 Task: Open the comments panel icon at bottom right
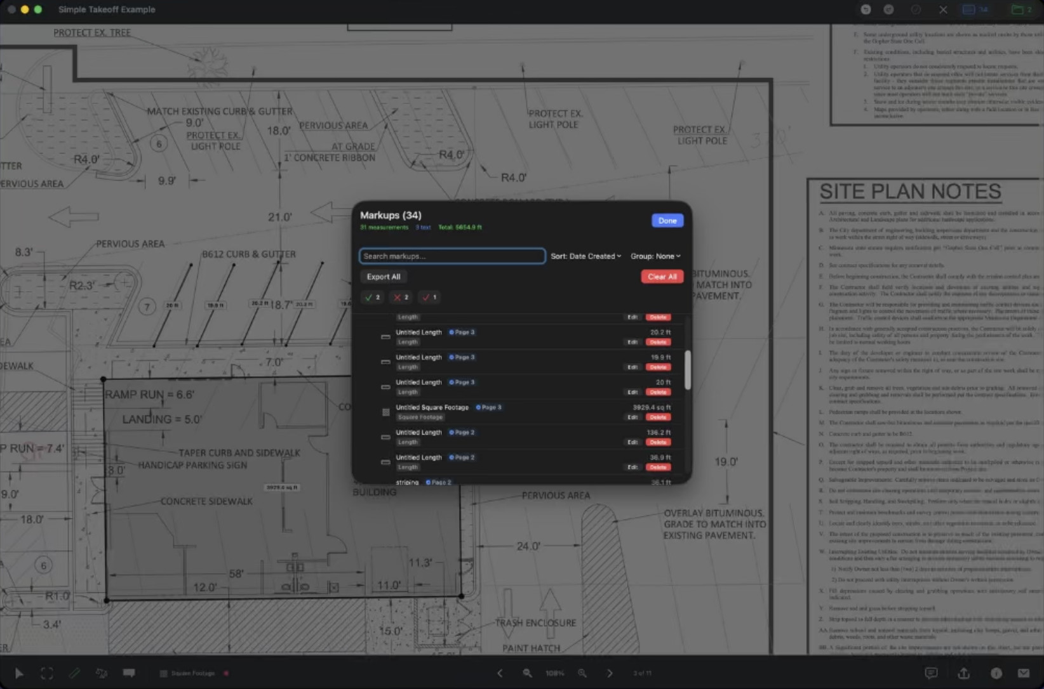click(x=931, y=673)
